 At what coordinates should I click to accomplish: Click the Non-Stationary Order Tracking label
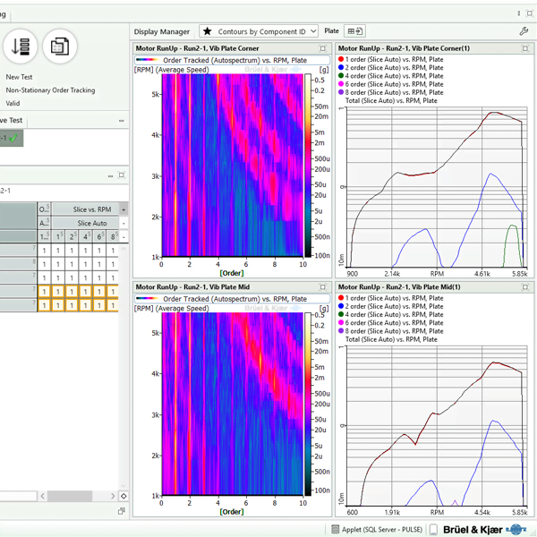coord(50,90)
